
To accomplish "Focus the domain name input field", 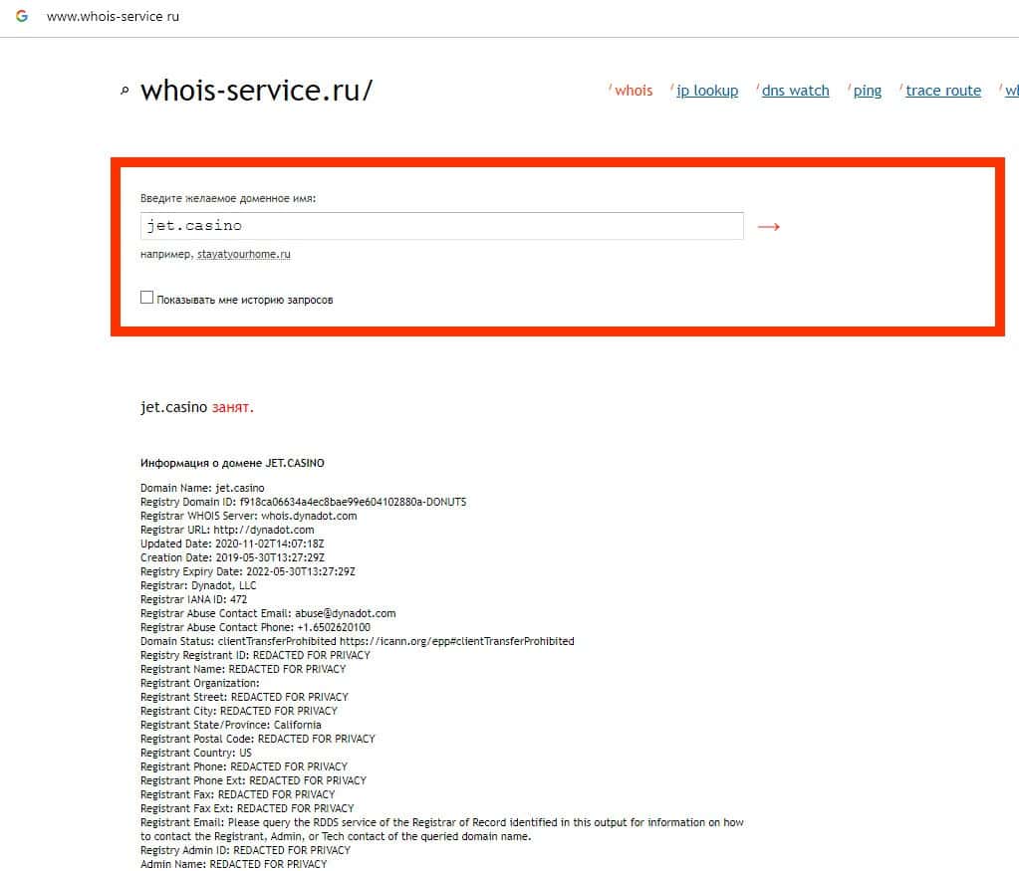I will (442, 226).
